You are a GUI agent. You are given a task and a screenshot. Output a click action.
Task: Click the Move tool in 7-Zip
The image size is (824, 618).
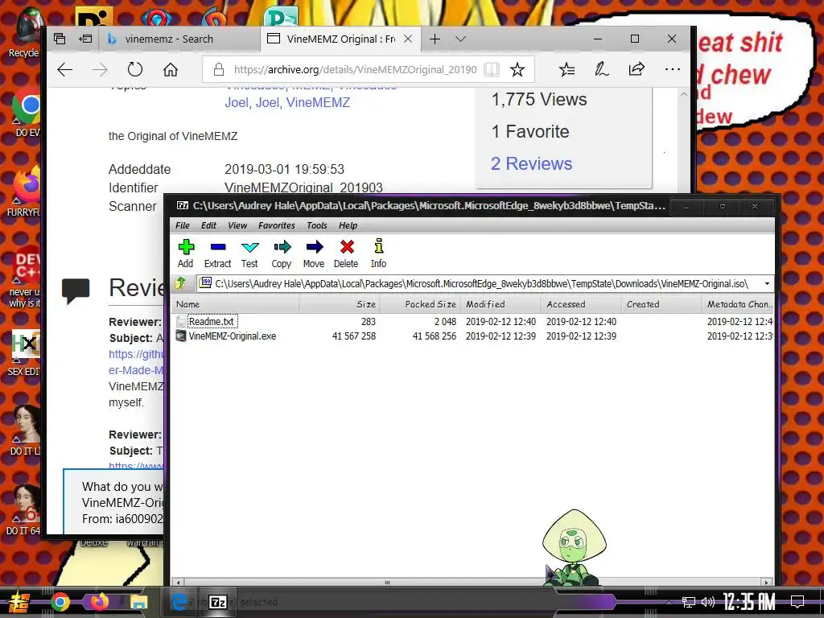point(314,253)
